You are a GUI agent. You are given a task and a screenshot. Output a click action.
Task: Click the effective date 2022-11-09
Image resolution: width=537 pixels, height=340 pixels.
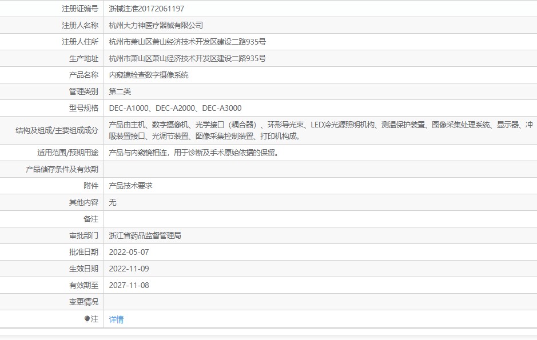[129, 269]
